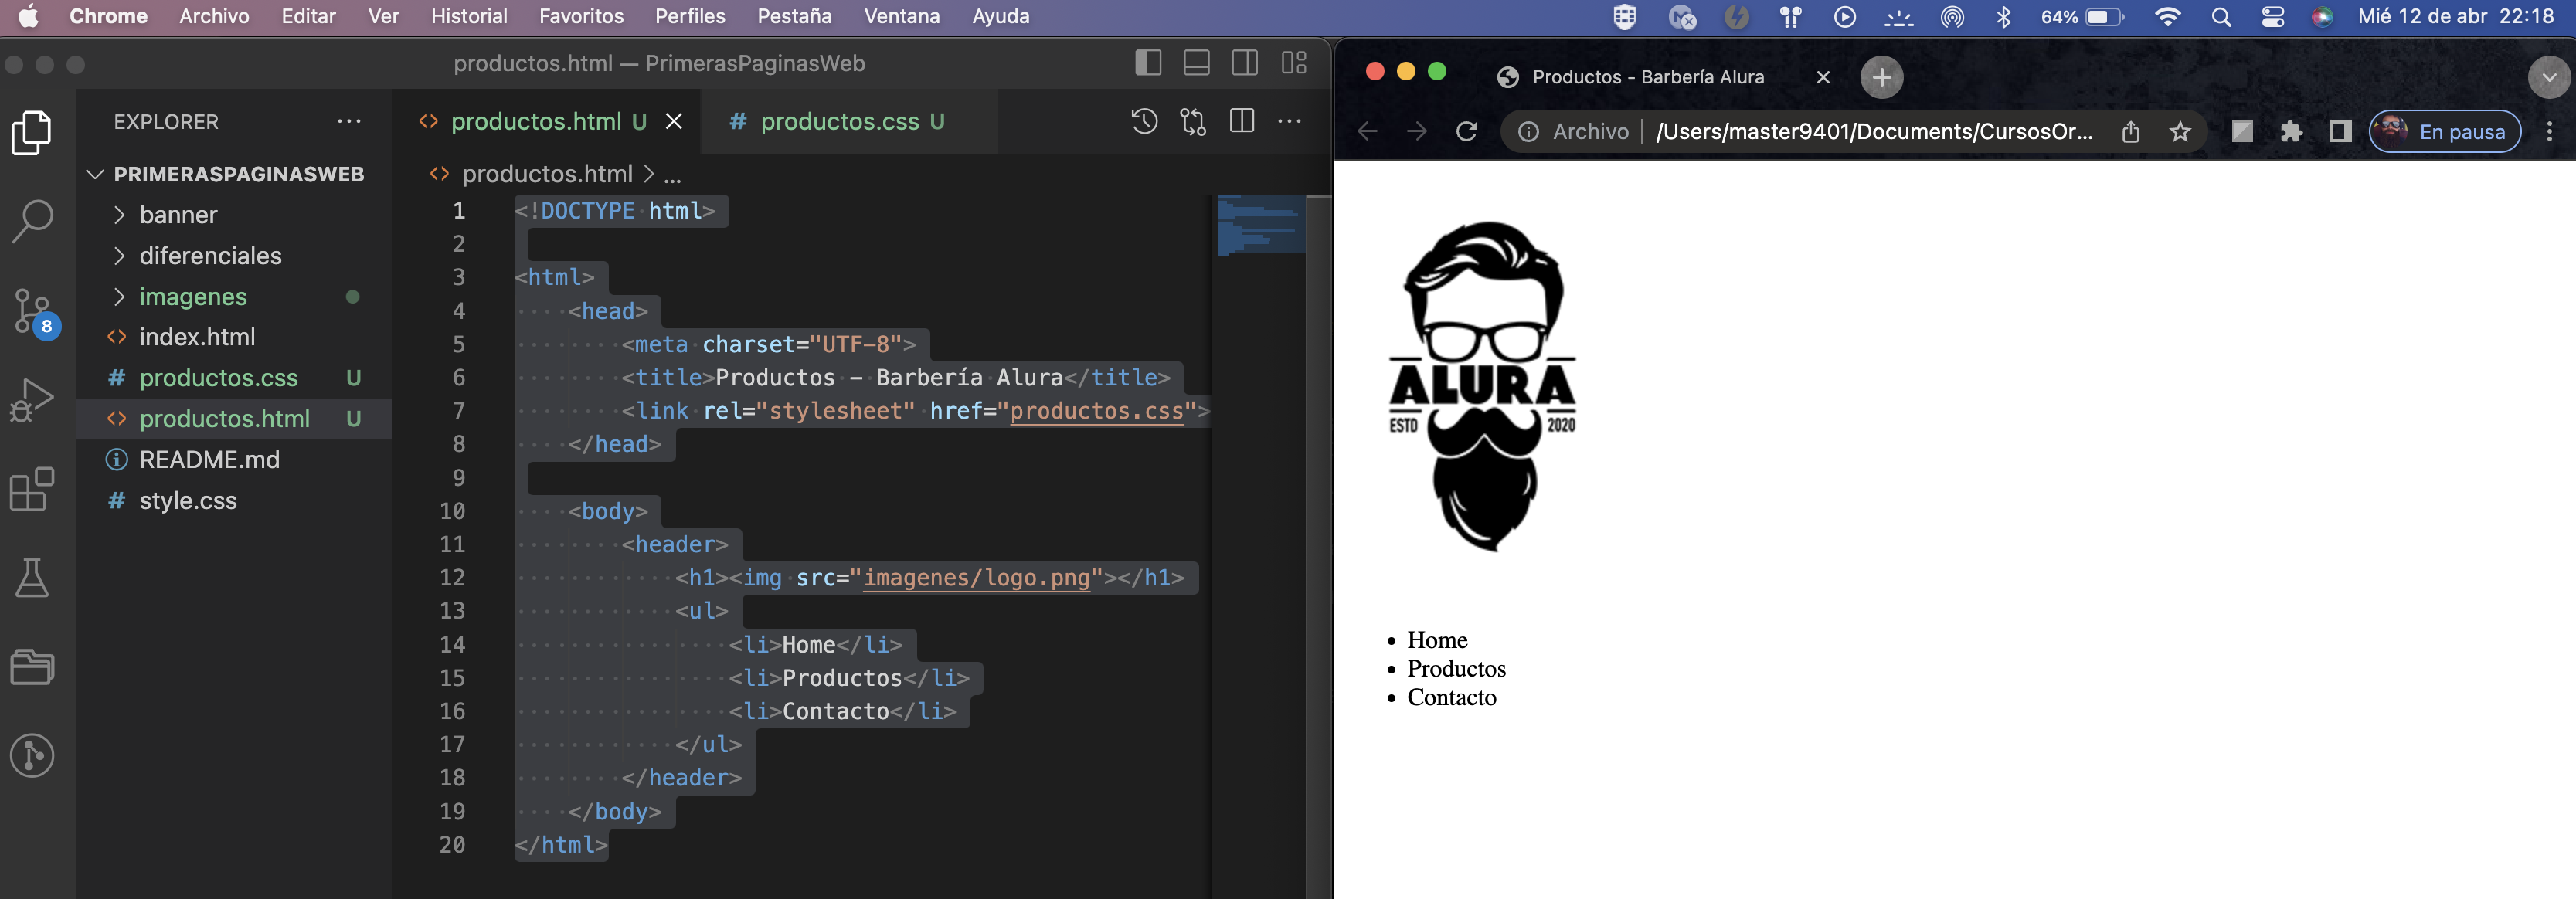2576x899 pixels.
Task: Open Customize Layout icon in title bar
Action: (x=1294, y=63)
